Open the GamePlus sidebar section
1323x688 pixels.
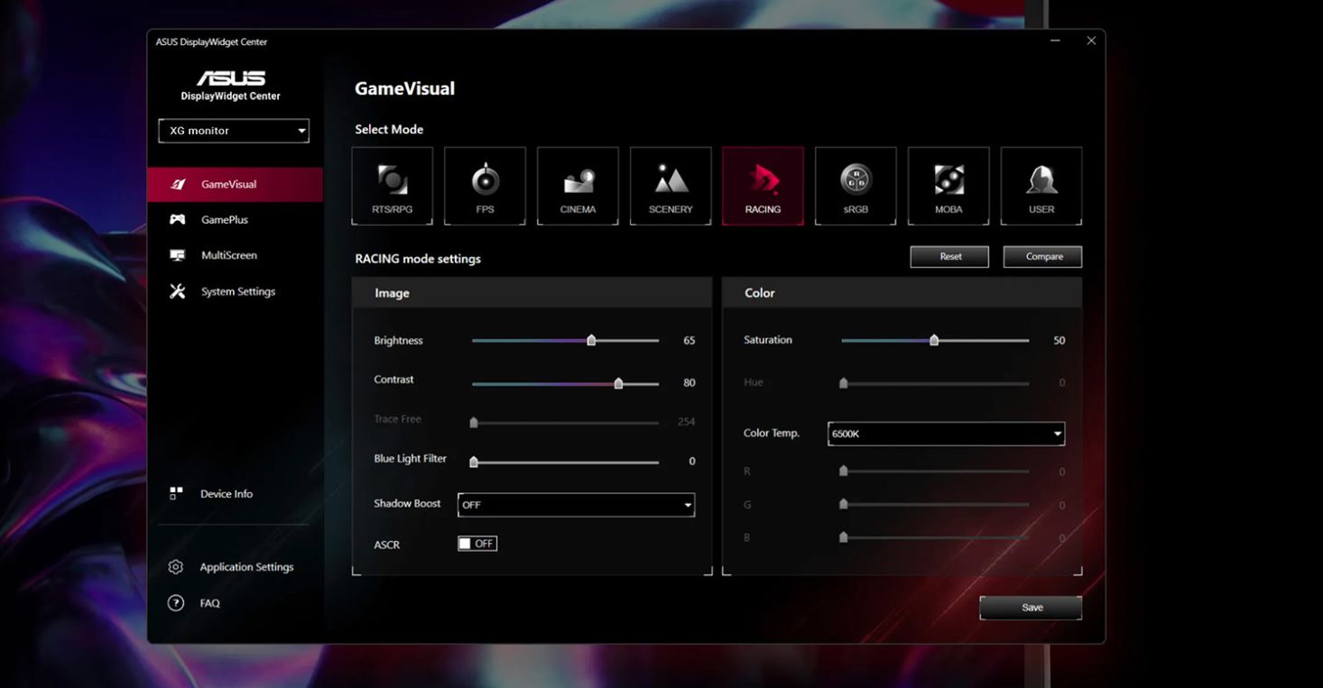click(224, 220)
